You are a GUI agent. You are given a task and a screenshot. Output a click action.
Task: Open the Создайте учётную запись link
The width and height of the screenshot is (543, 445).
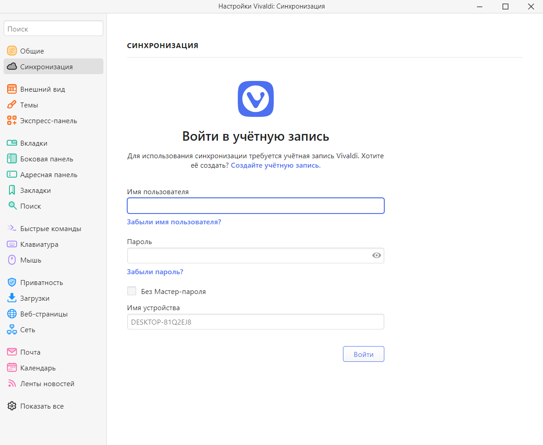pos(276,165)
